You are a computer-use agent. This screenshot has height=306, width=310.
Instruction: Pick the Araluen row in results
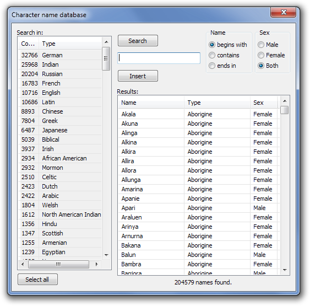click(199, 217)
